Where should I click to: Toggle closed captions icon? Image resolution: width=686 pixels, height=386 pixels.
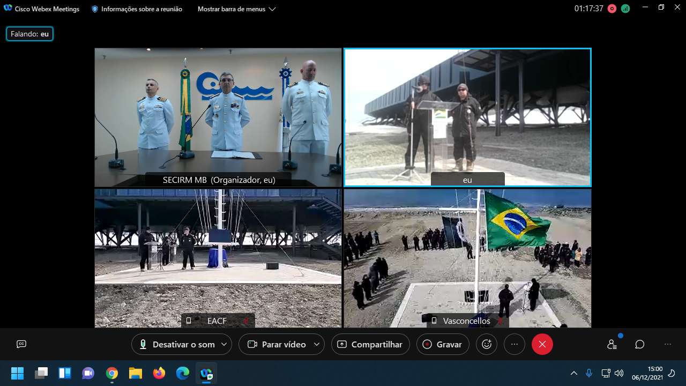click(21, 344)
